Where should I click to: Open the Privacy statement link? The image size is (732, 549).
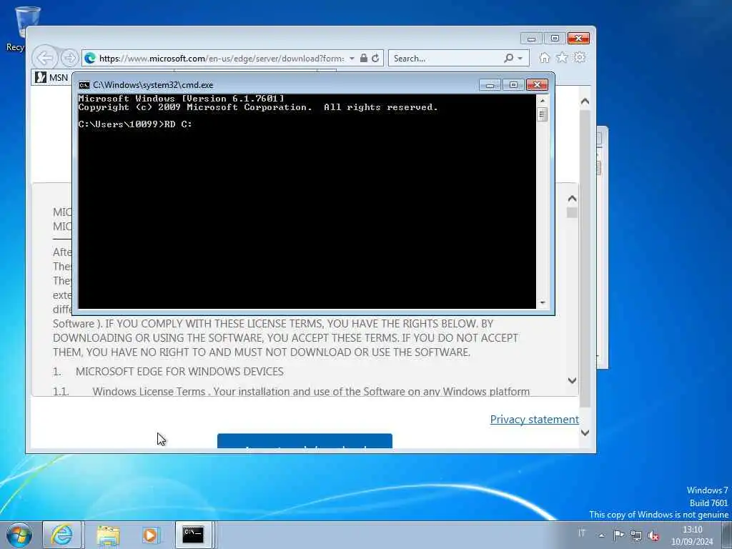click(535, 419)
